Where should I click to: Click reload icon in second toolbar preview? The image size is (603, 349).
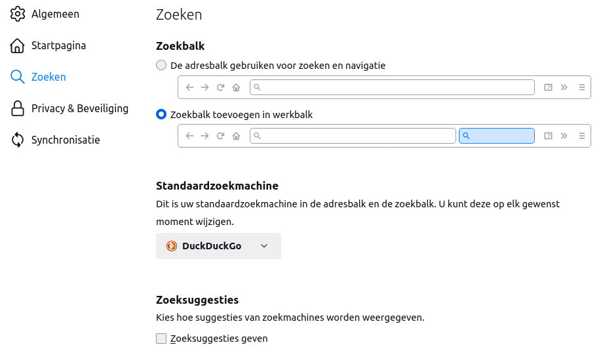[x=221, y=136]
